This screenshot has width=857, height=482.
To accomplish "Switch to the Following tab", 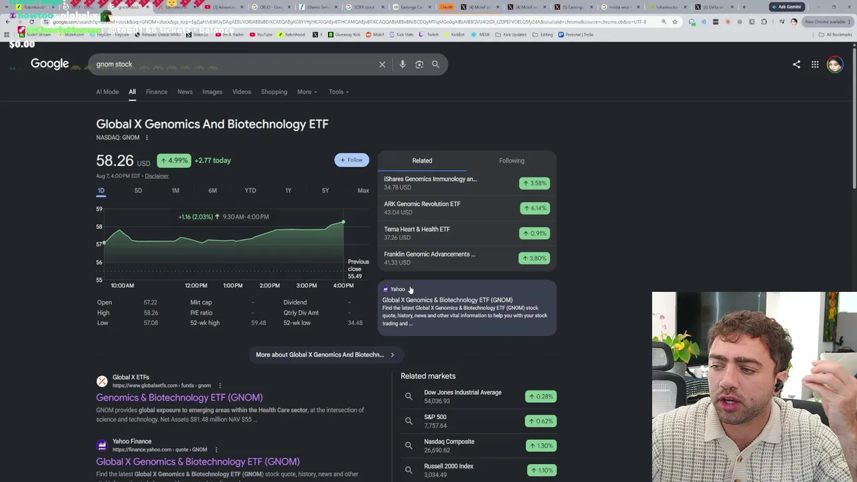I will 512,161.
